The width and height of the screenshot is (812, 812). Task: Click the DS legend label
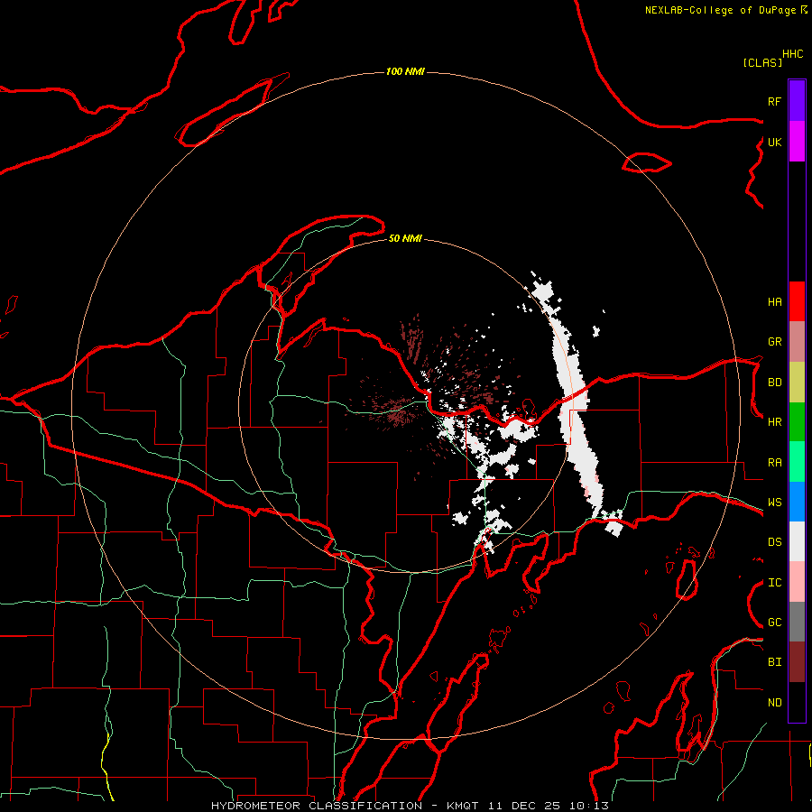774,542
